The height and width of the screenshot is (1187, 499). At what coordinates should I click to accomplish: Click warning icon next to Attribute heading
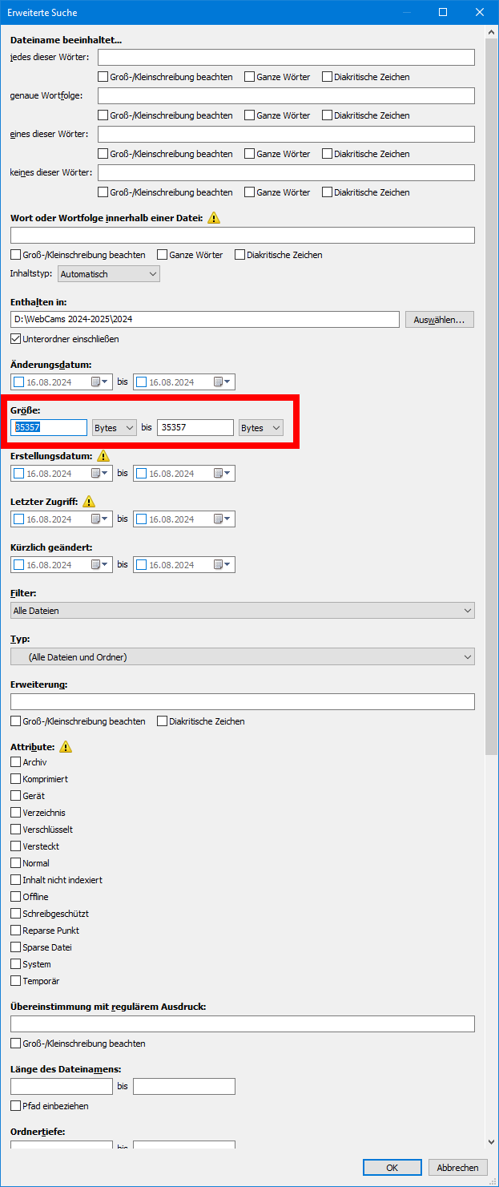(x=66, y=746)
